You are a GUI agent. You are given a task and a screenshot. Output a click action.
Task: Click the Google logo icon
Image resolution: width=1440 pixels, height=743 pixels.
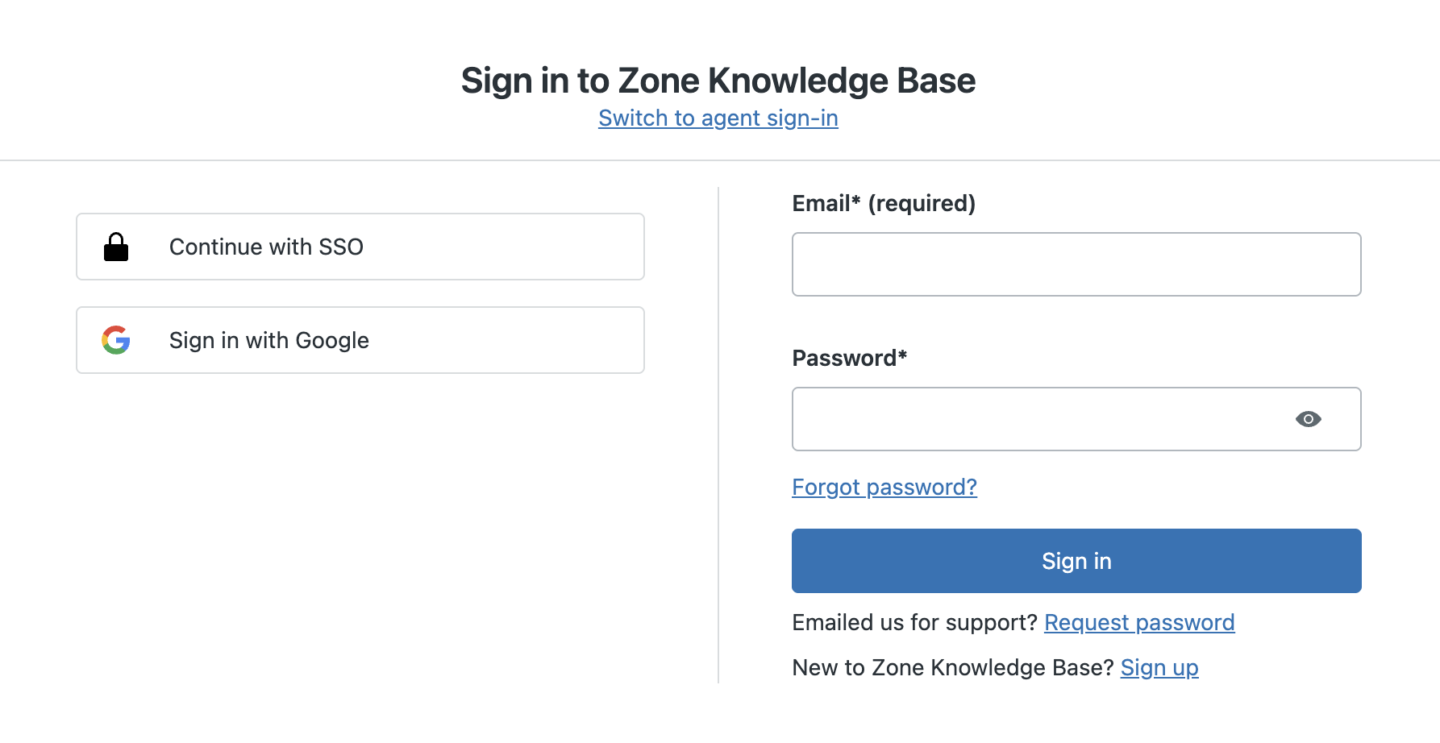tap(116, 340)
